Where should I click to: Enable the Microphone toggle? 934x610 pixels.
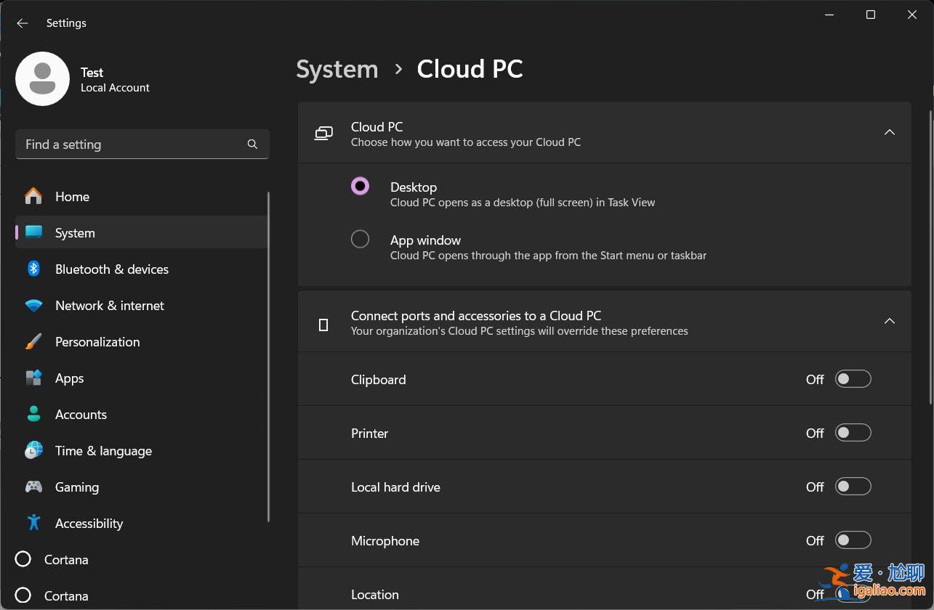(x=853, y=540)
